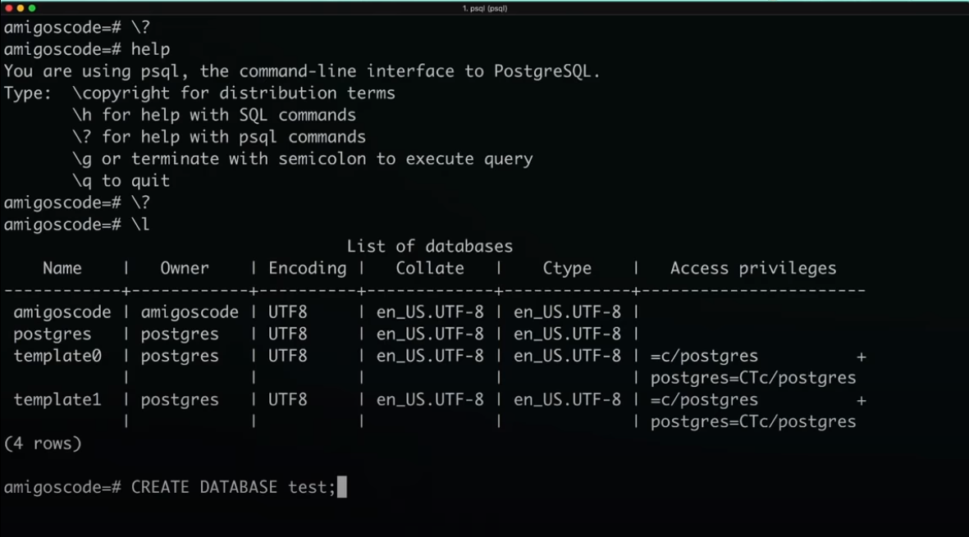Viewport: 969px width, 537px height.
Task: Click the red close window button
Action: pyautogui.click(x=9, y=8)
